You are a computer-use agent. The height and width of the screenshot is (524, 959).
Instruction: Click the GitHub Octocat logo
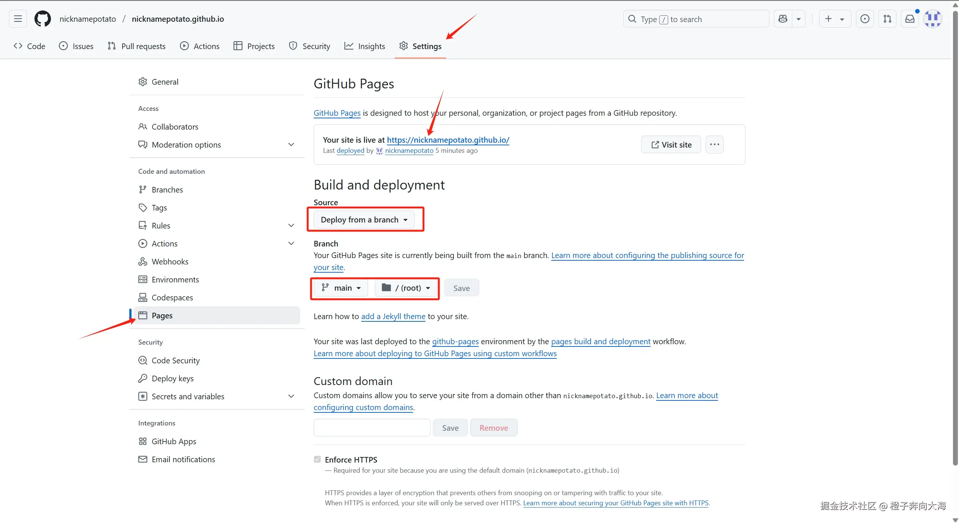point(42,19)
